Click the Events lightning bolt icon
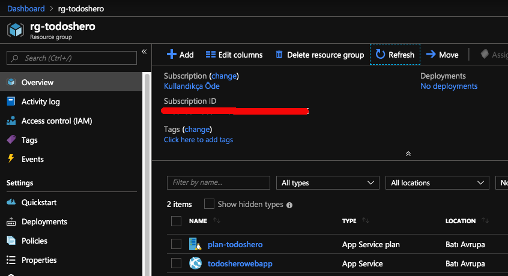The image size is (508, 276). click(x=11, y=158)
